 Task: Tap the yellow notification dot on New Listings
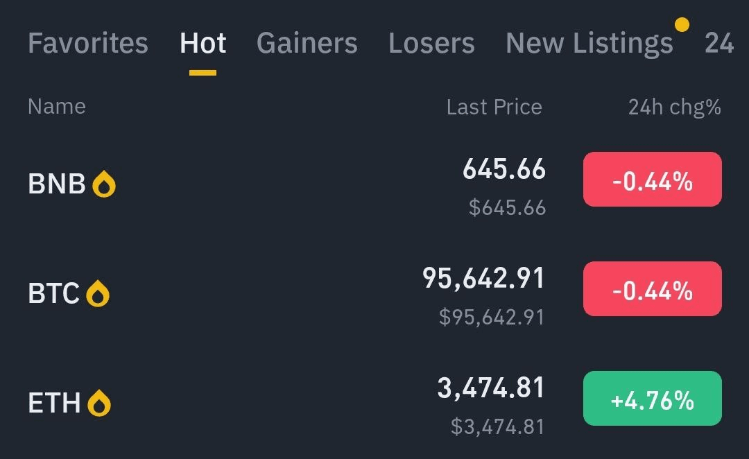click(682, 25)
